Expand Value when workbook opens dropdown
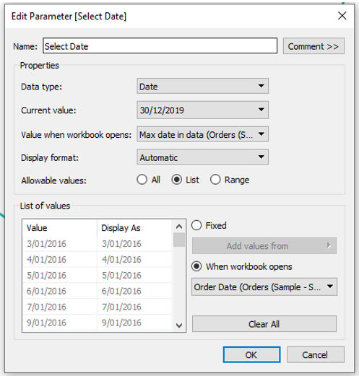Viewport: 359px width, 376px height. pyautogui.click(x=202, y=134)
